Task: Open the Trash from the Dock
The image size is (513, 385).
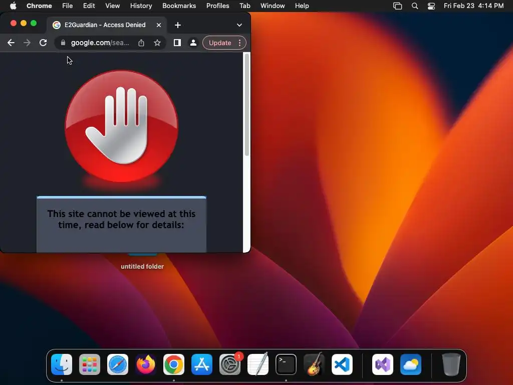Action: click(x=451, y=364)
